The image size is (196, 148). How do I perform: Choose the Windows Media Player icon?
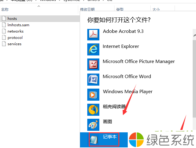tap(93, 95)
